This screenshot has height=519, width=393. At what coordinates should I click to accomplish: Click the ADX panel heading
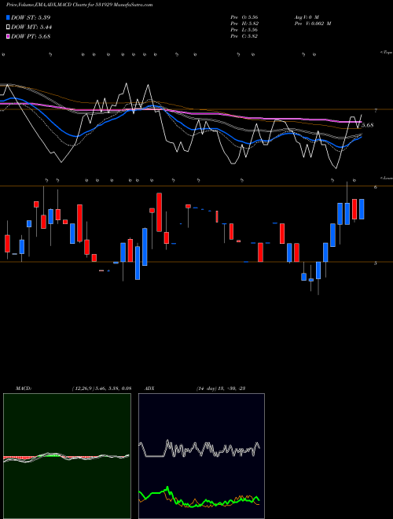click(149, 388)
